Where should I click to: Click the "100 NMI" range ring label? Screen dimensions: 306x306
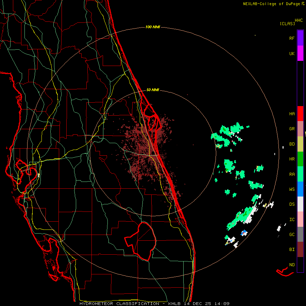pos(153,27)
